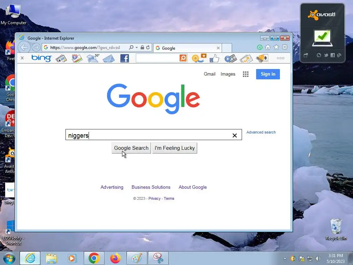Expand the address bar search dropdown arrow
353x265 pixels.
[x=137, y=48]
